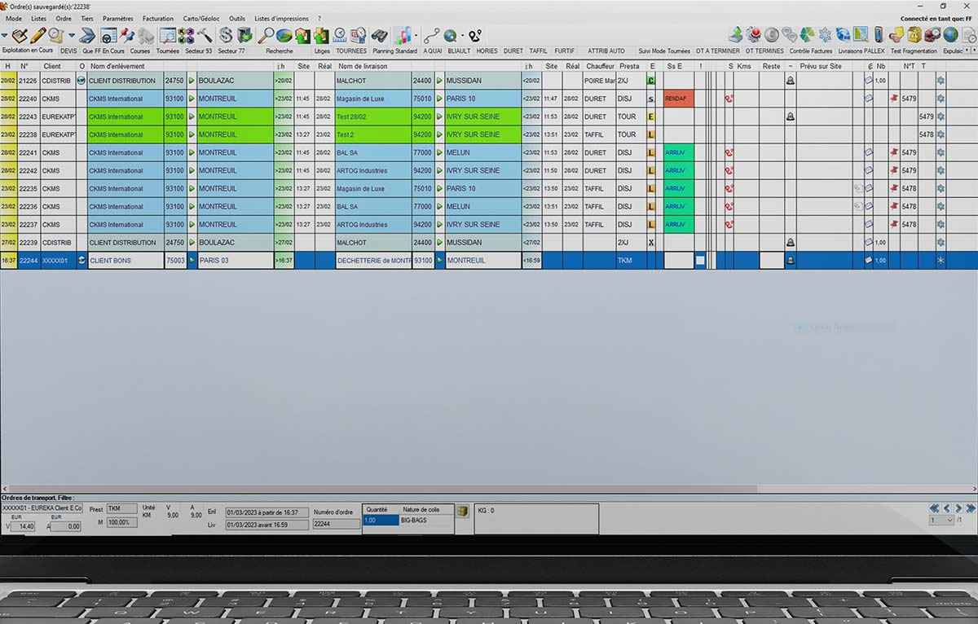Click the pencil edit icon
The height and width of the screenshot is (624, 978).
point(37,35)
